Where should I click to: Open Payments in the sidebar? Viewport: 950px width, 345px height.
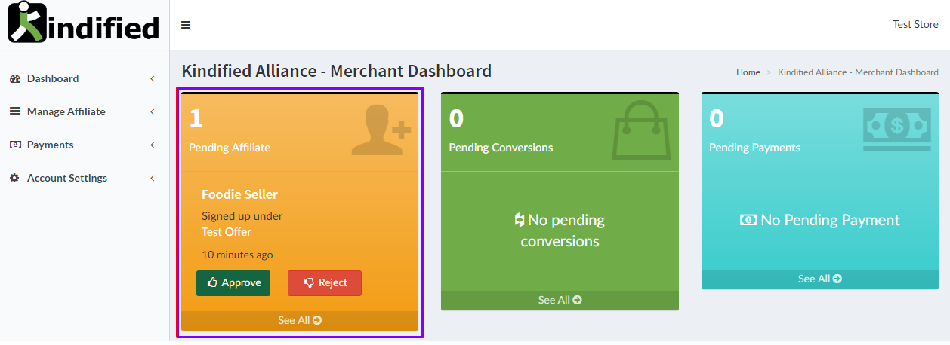[x=50, y=145]
